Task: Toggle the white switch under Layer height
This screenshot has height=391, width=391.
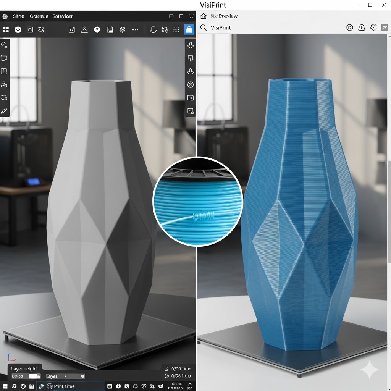Action: (x=34, y=376)
